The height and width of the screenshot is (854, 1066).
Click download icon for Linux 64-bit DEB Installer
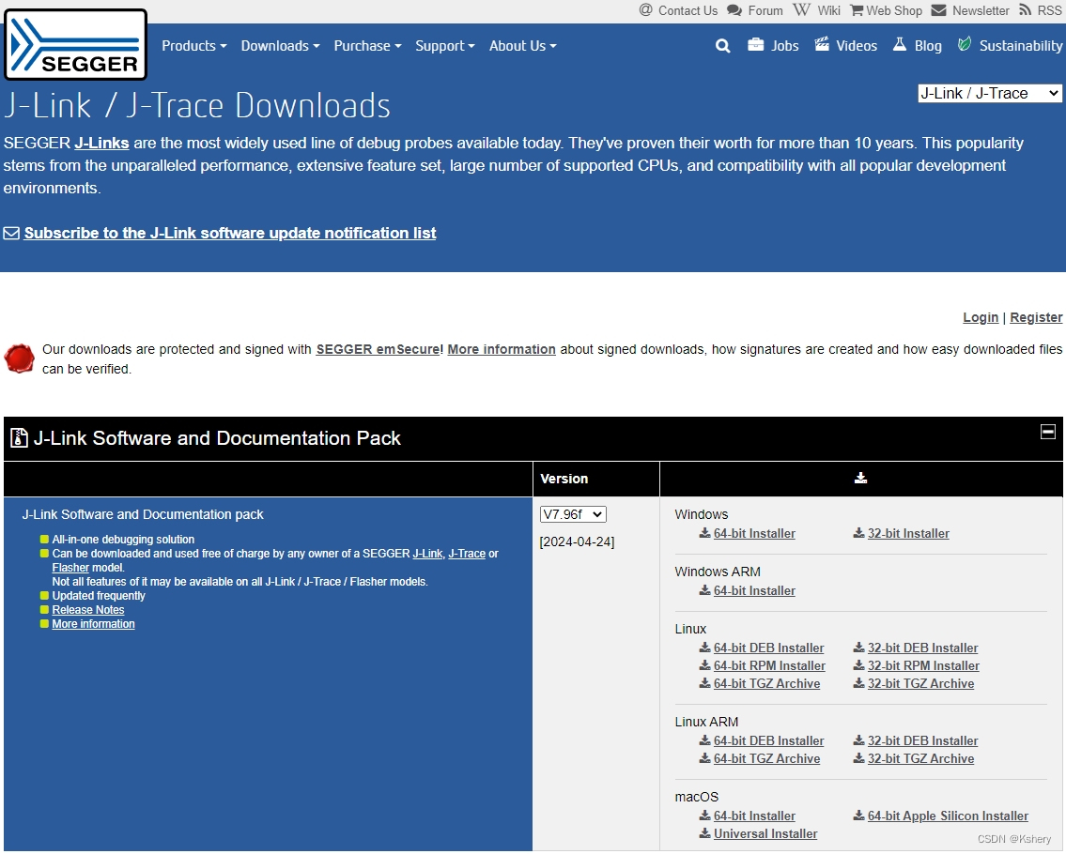[705, 648]
